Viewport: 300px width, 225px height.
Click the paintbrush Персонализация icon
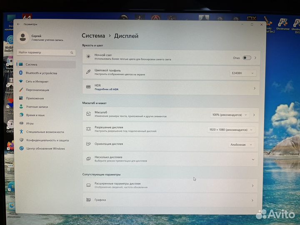(21, 90)
